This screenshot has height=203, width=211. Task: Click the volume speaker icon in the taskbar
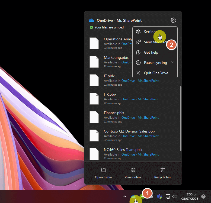point(174,196)
